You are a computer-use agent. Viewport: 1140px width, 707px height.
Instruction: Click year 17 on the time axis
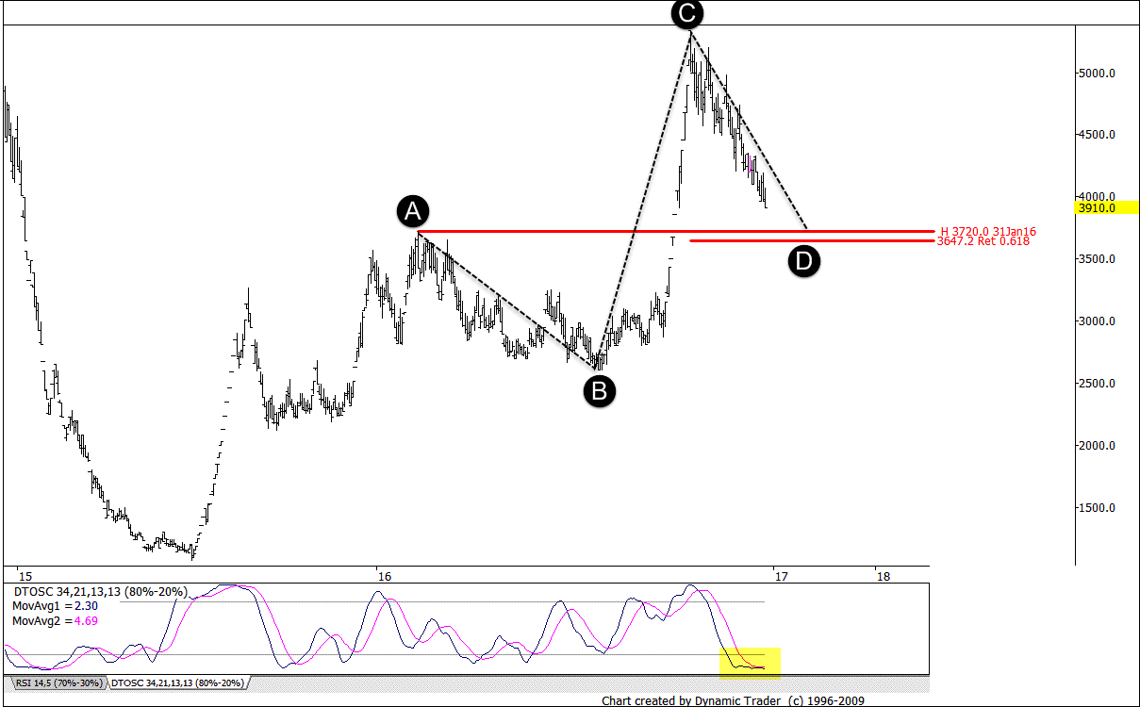pyautogui.click(x=776, y=575)
